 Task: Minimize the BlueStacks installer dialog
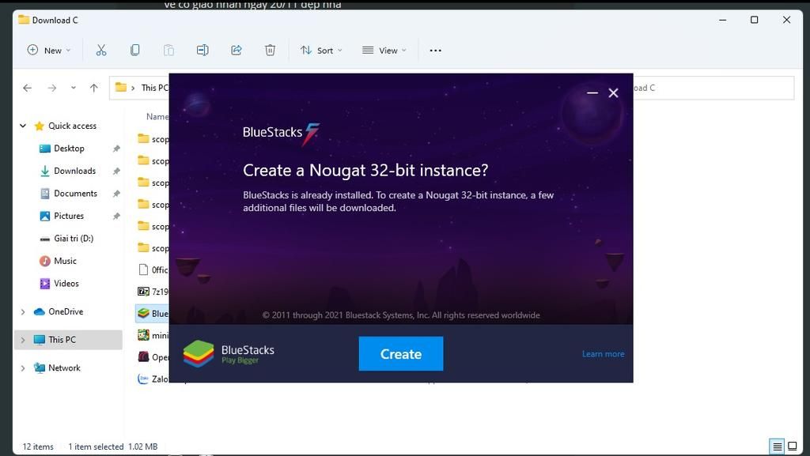[x=592, y=92]
